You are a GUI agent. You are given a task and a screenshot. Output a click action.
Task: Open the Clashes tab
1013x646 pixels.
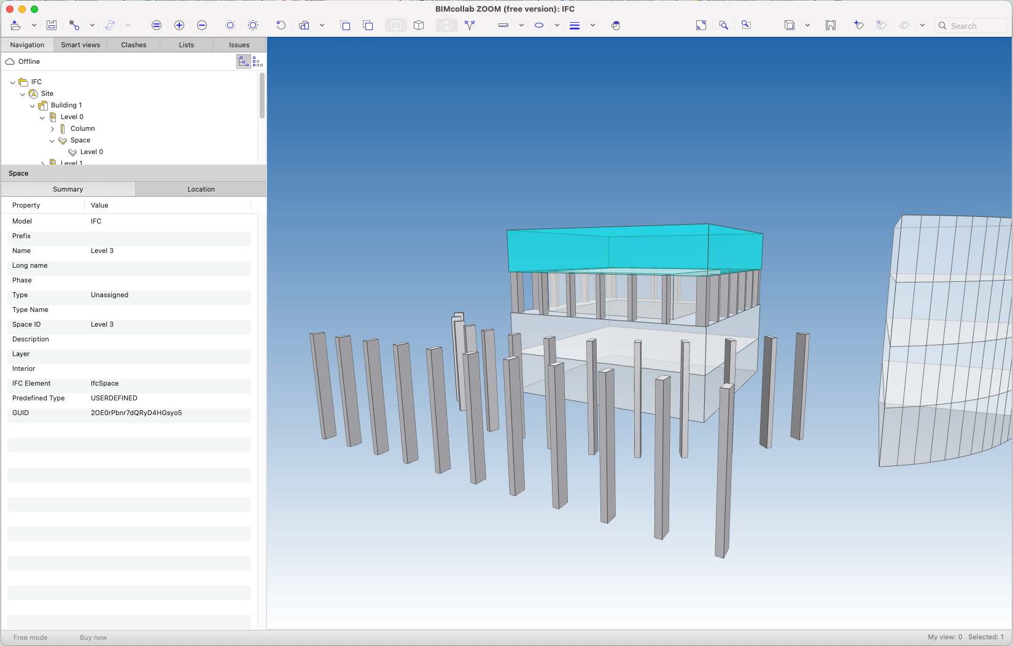[x=133, y=45]
